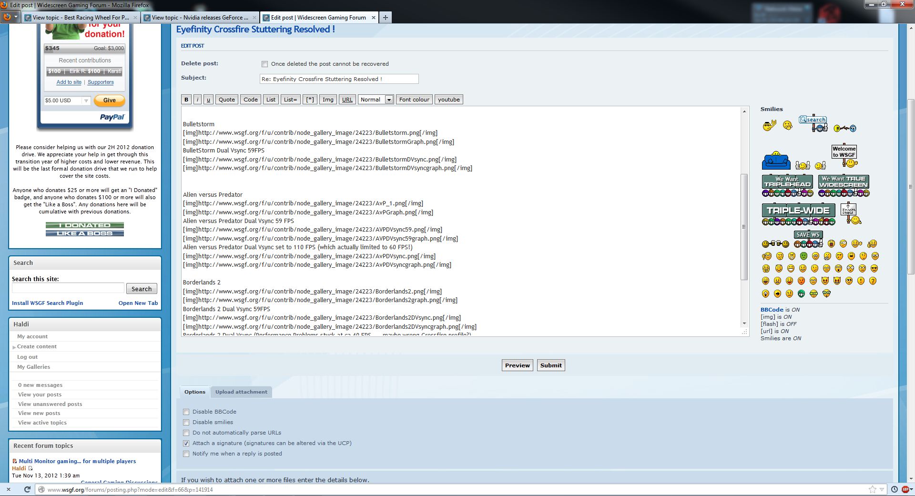Insert the search sign smiley
915x496 pixels.
tap(813, 123)
